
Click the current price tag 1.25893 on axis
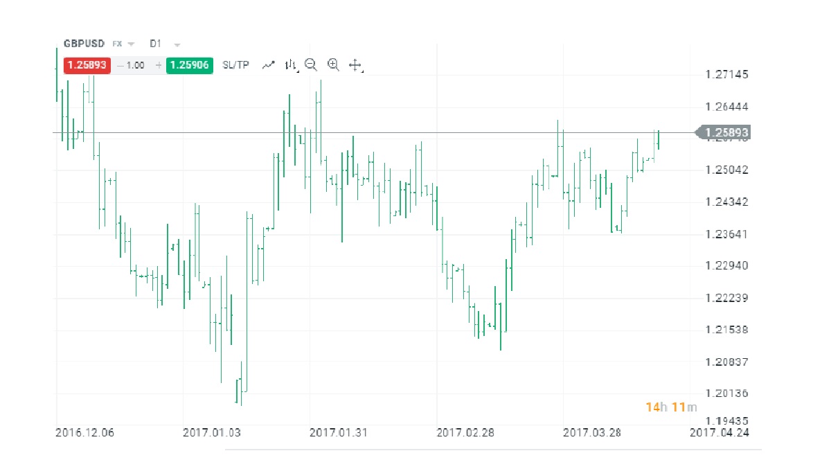(x=726, y=132)
